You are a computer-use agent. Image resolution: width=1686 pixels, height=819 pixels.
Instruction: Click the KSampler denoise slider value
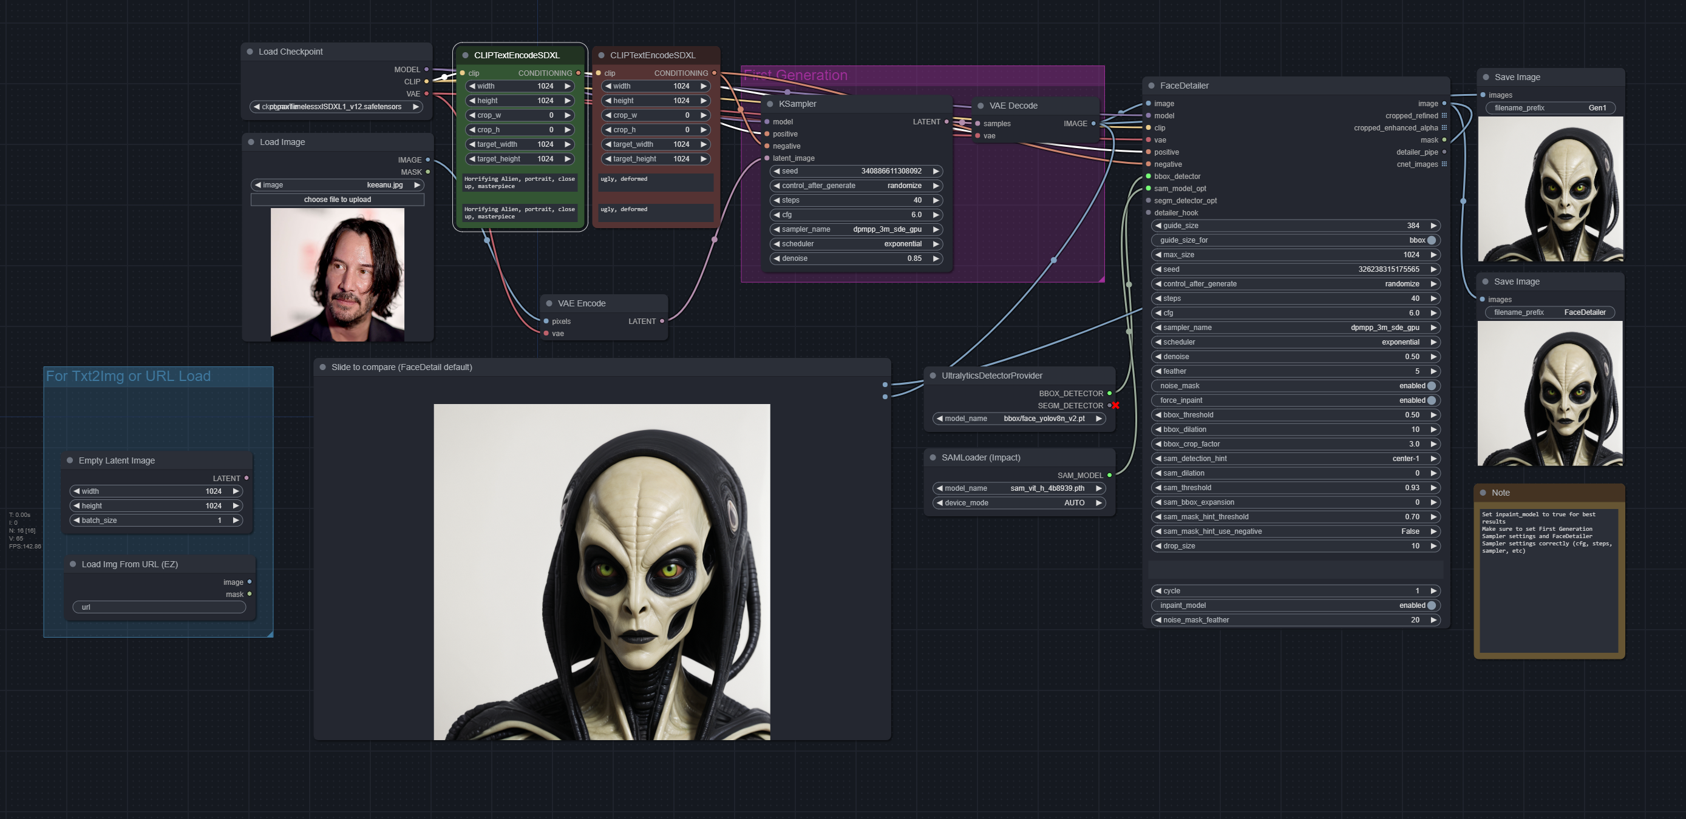click(x=914, y=258)
